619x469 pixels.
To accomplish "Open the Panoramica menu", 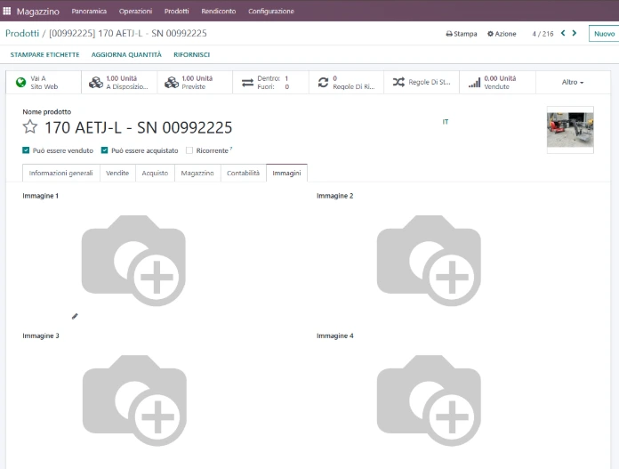I will click(x=89, y=12).
